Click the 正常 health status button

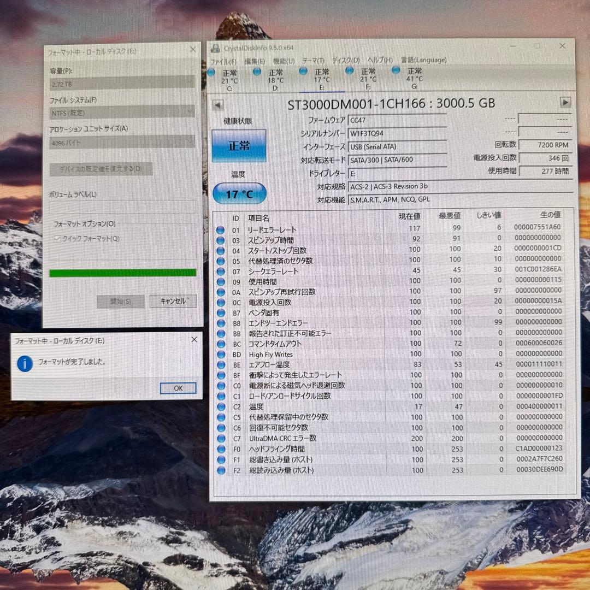(239, 146)
